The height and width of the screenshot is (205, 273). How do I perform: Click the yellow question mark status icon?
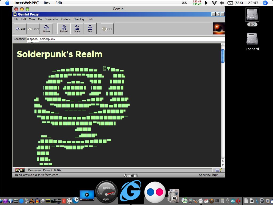[x=221, y=170]
